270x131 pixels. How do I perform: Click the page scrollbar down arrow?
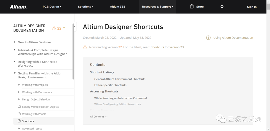coord(268,129)
